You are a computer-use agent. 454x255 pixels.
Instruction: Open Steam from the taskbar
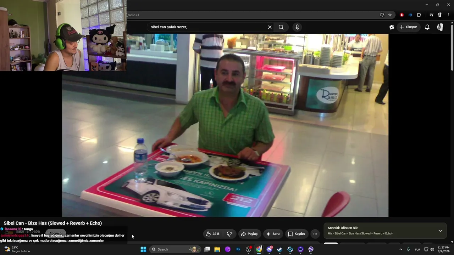pos(279,249)
